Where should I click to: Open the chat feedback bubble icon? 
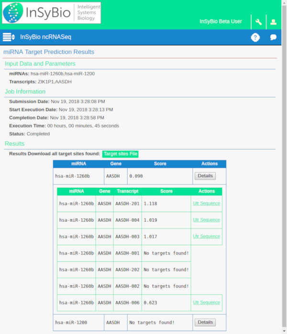tap(273, 37)
